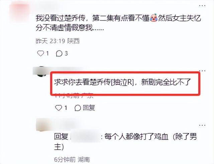
Task: Open three-dot menu of the highlighted reply
Action: coord(202,71)
